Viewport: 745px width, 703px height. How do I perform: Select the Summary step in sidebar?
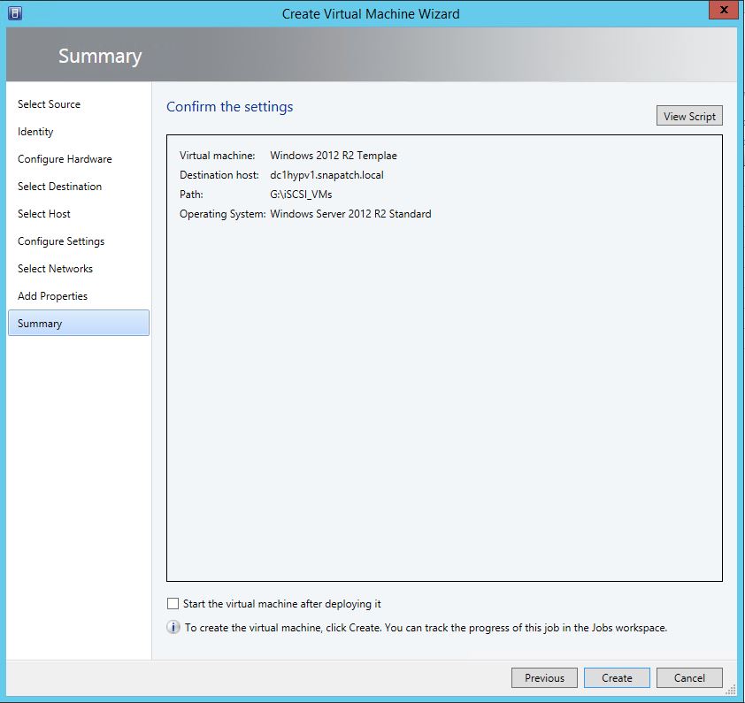click(x=79, y=323)
